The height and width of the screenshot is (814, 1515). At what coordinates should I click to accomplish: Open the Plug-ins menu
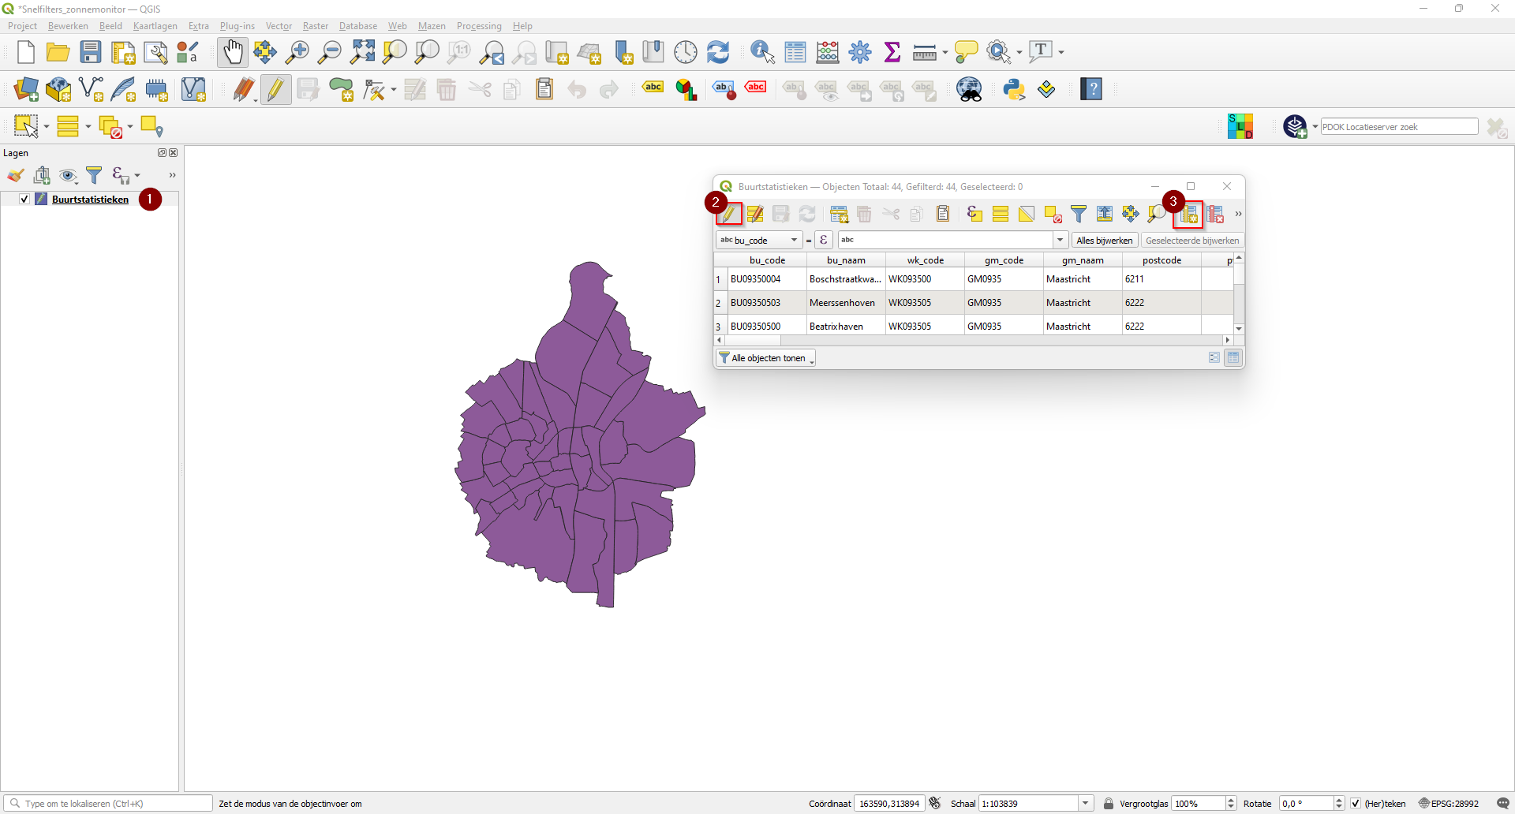click(238, 26)
